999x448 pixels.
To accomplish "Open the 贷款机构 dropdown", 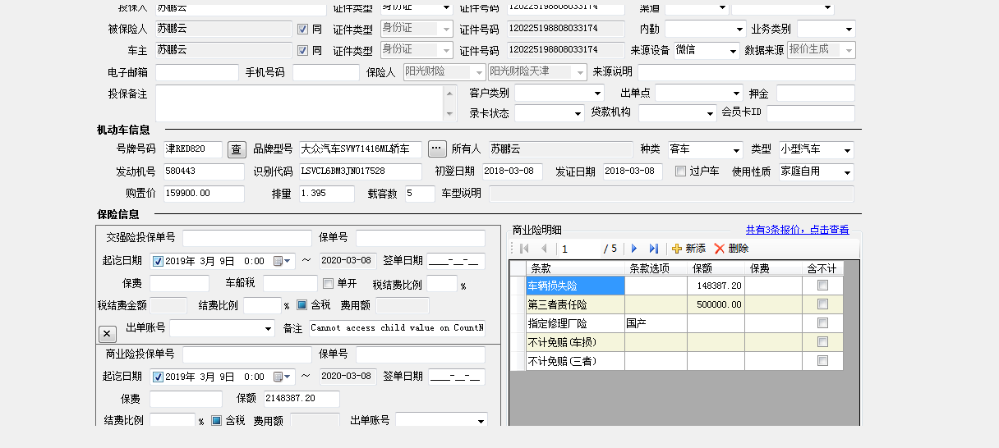I will pos(709,112).
